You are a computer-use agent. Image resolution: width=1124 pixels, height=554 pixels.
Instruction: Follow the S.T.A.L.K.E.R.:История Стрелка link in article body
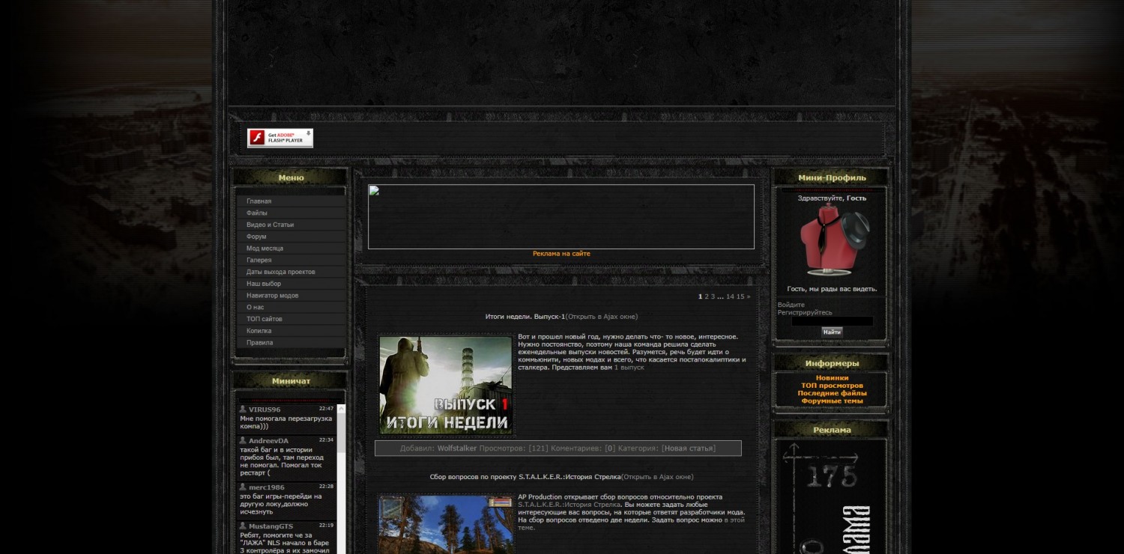pos(569,505)
